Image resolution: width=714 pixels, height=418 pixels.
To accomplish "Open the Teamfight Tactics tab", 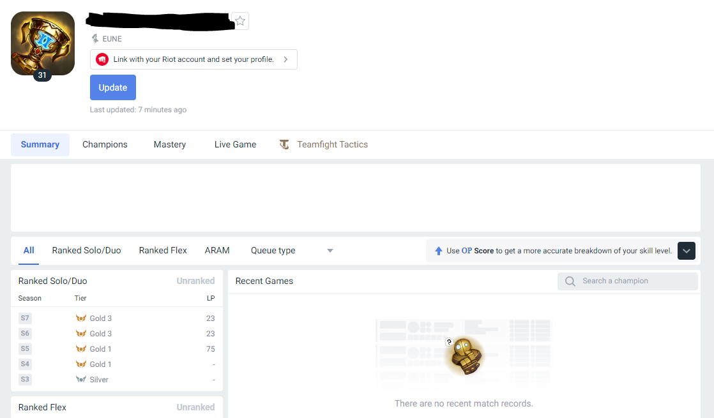I will 324,145.
